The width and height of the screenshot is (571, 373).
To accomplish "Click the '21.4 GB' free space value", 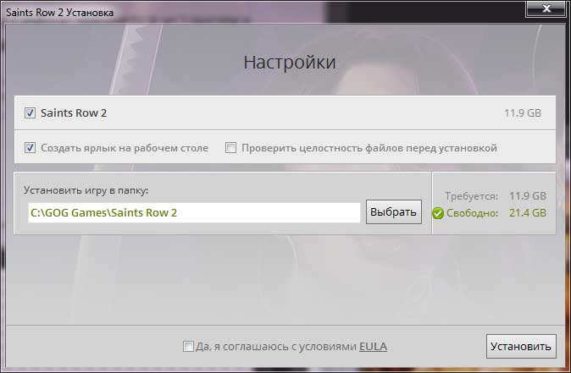I will [527, 213].
